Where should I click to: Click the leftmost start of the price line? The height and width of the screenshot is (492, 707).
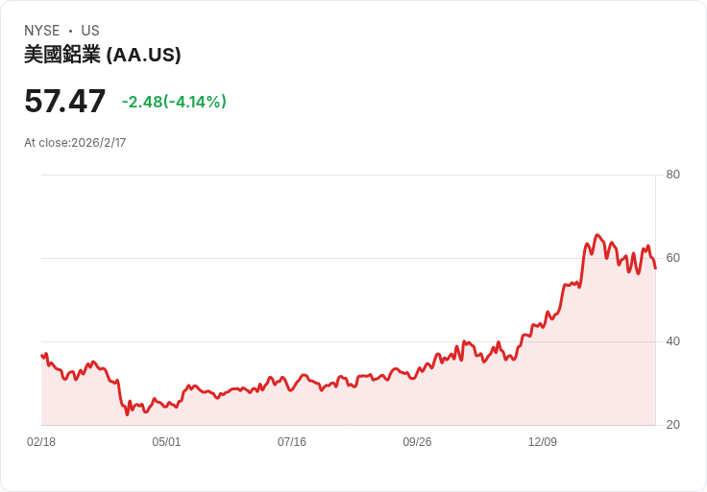(42, 356)
